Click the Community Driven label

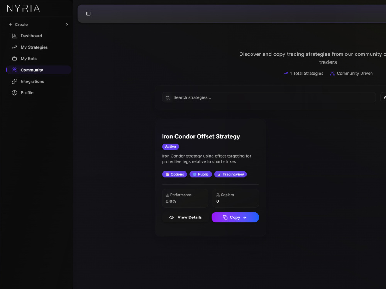pyautogui.click(x=355, y=74)
